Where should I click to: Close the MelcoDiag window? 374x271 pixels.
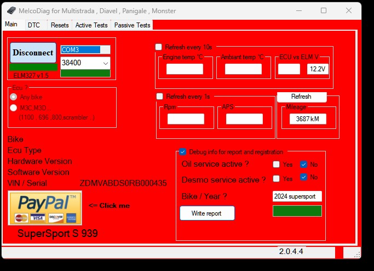tap(349, 10)
